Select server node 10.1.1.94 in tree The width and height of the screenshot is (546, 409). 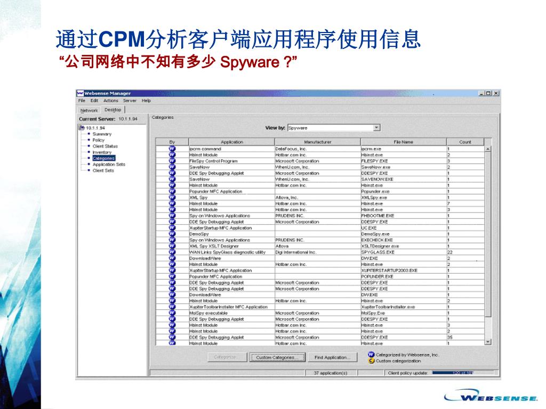tap(95, 128)
